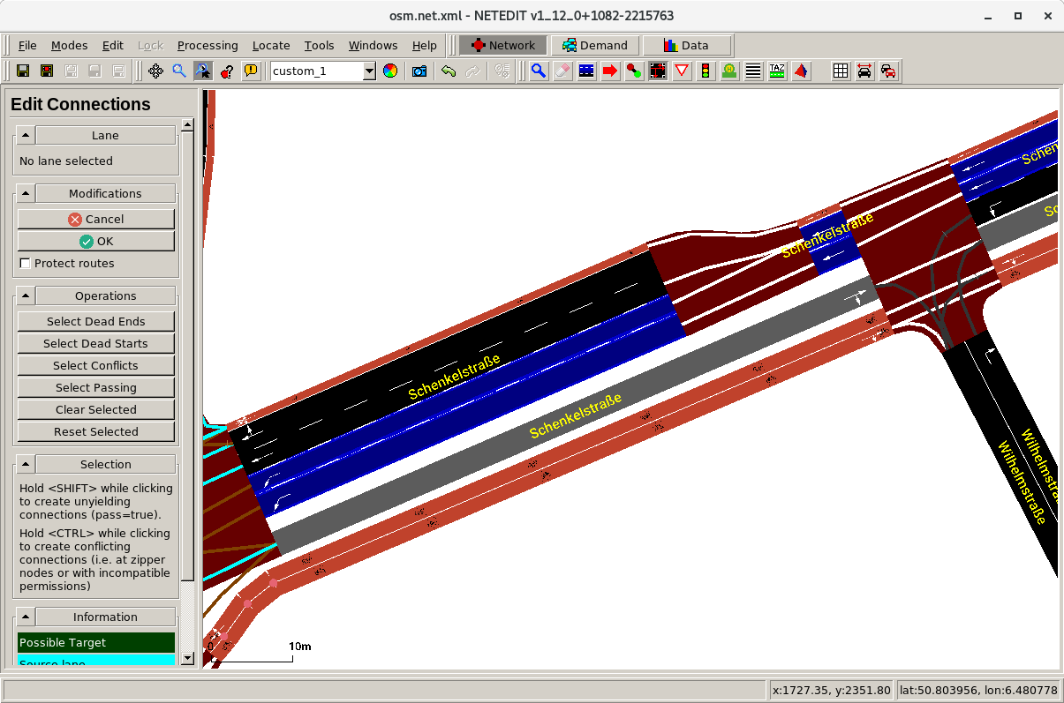Toggle the delete mode eraser

(562, 71)
